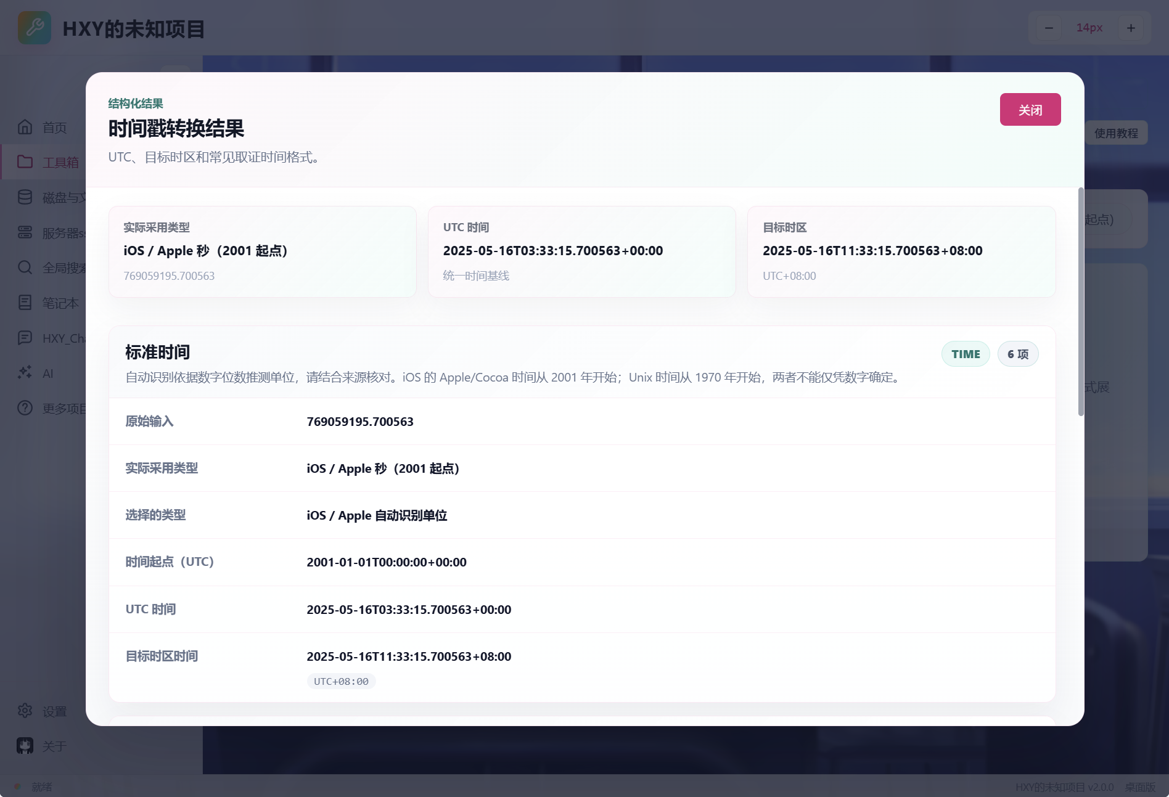Image resolution: width=1169 pixels, height=797 pixels.
Task: Increase font size with plus button
Action: (x=1131, y=28)
